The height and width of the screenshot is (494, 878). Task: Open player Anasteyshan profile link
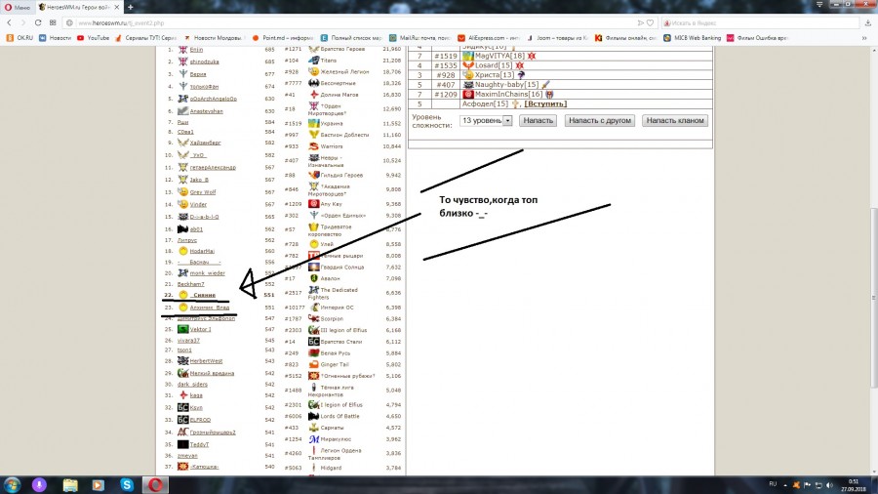tap(206, 111)
